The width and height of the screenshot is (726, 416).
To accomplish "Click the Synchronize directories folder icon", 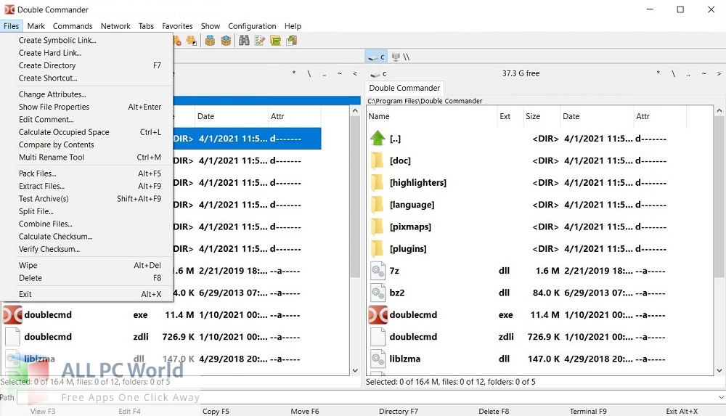I will point(275,41).
